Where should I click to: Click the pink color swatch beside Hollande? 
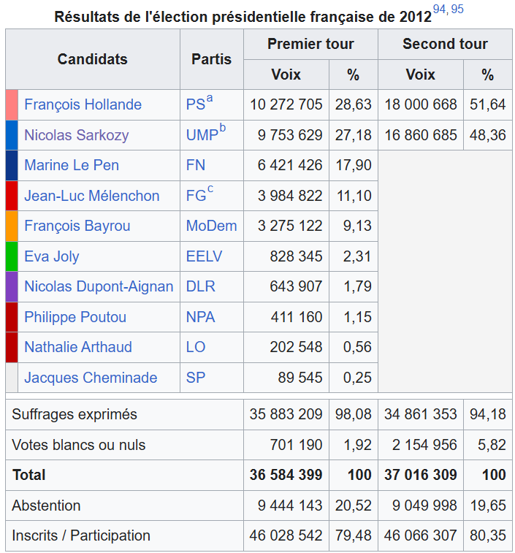[x=12, y=104]
